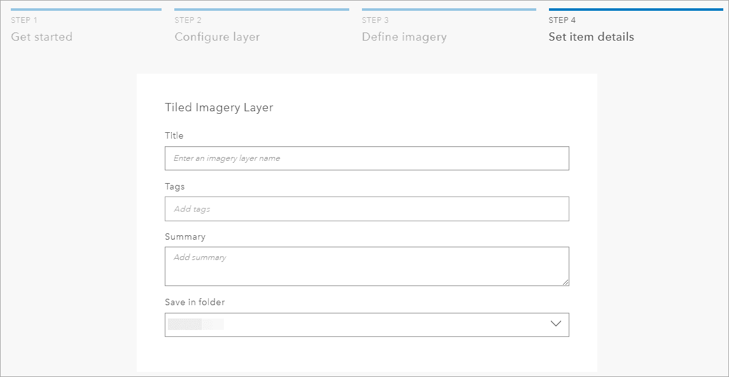
Task: Click the Save in folder label
Action: click(195, 302)
